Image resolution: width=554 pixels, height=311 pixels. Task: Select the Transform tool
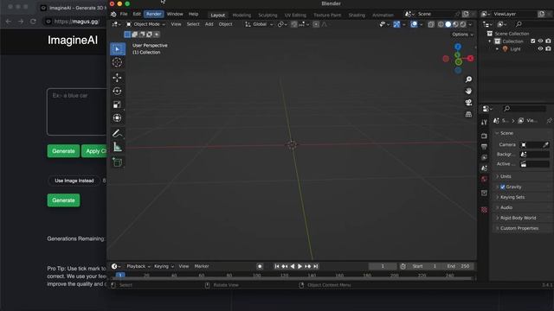(118, 117)
